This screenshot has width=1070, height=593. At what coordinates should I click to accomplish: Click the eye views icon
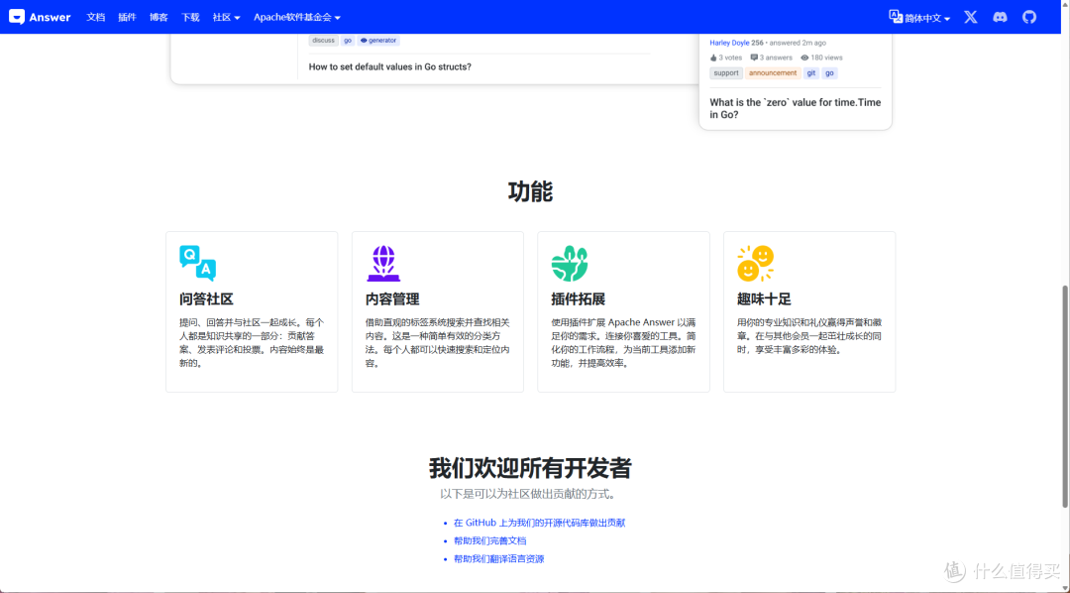click(804, 59)
